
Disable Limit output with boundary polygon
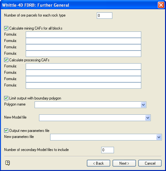[6, 98]
